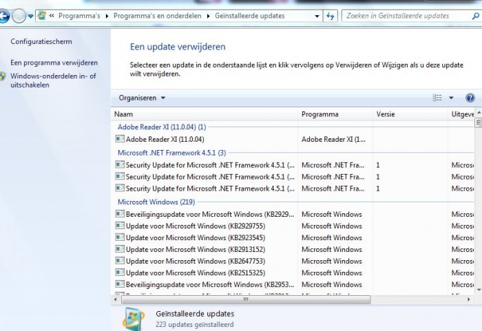This screenshot has width=482, height=331.
Task: Select Update voor Microsoft Windows (KB2923545)
Action: pos(292,237)
